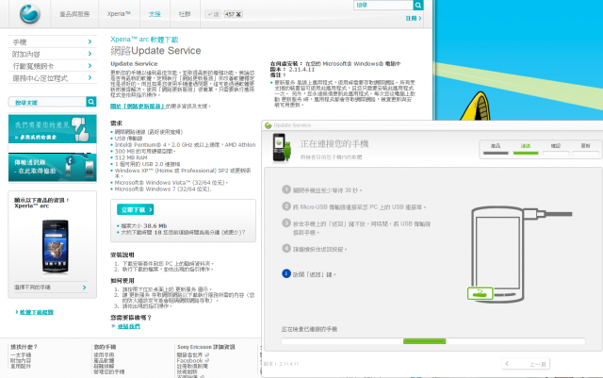The image size is (603, 378).
Task: Open the Xperia™ menu
Action: coord(119,14)
